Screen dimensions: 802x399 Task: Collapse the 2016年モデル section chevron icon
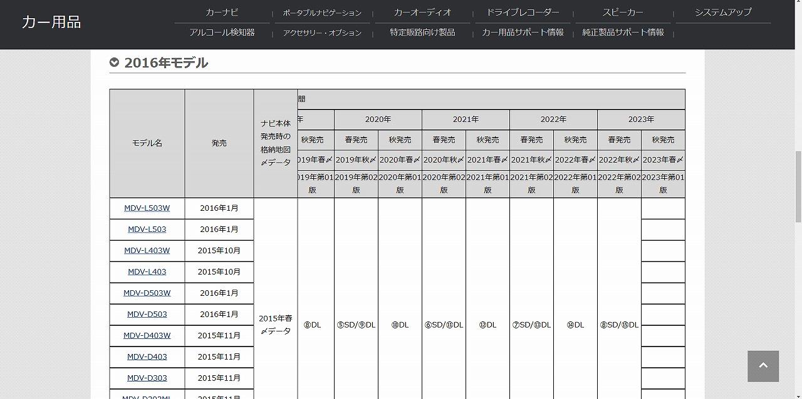point(114,63)
